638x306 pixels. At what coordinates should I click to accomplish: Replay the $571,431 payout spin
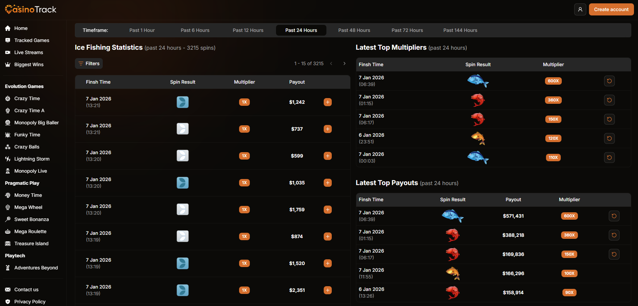tap(614, 216)
